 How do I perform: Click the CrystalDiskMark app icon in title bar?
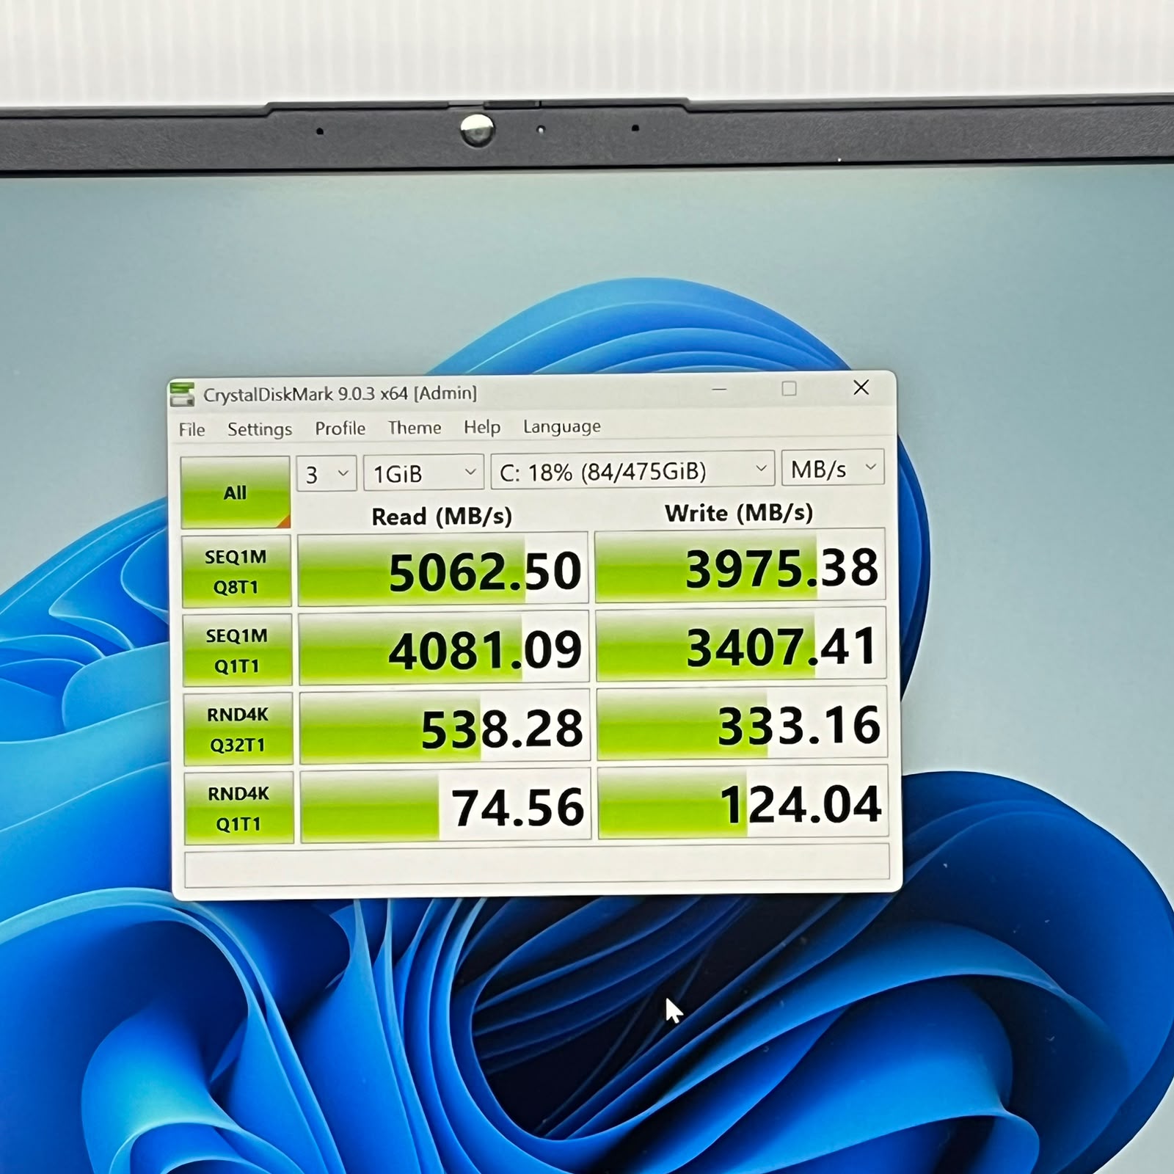click(x=182, y=394)
